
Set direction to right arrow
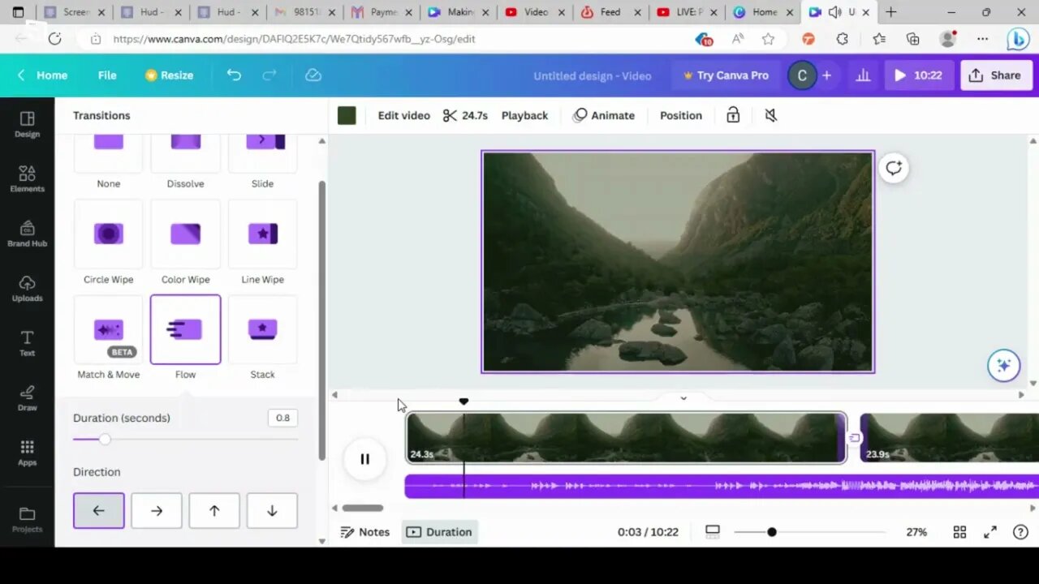(157, 511)
